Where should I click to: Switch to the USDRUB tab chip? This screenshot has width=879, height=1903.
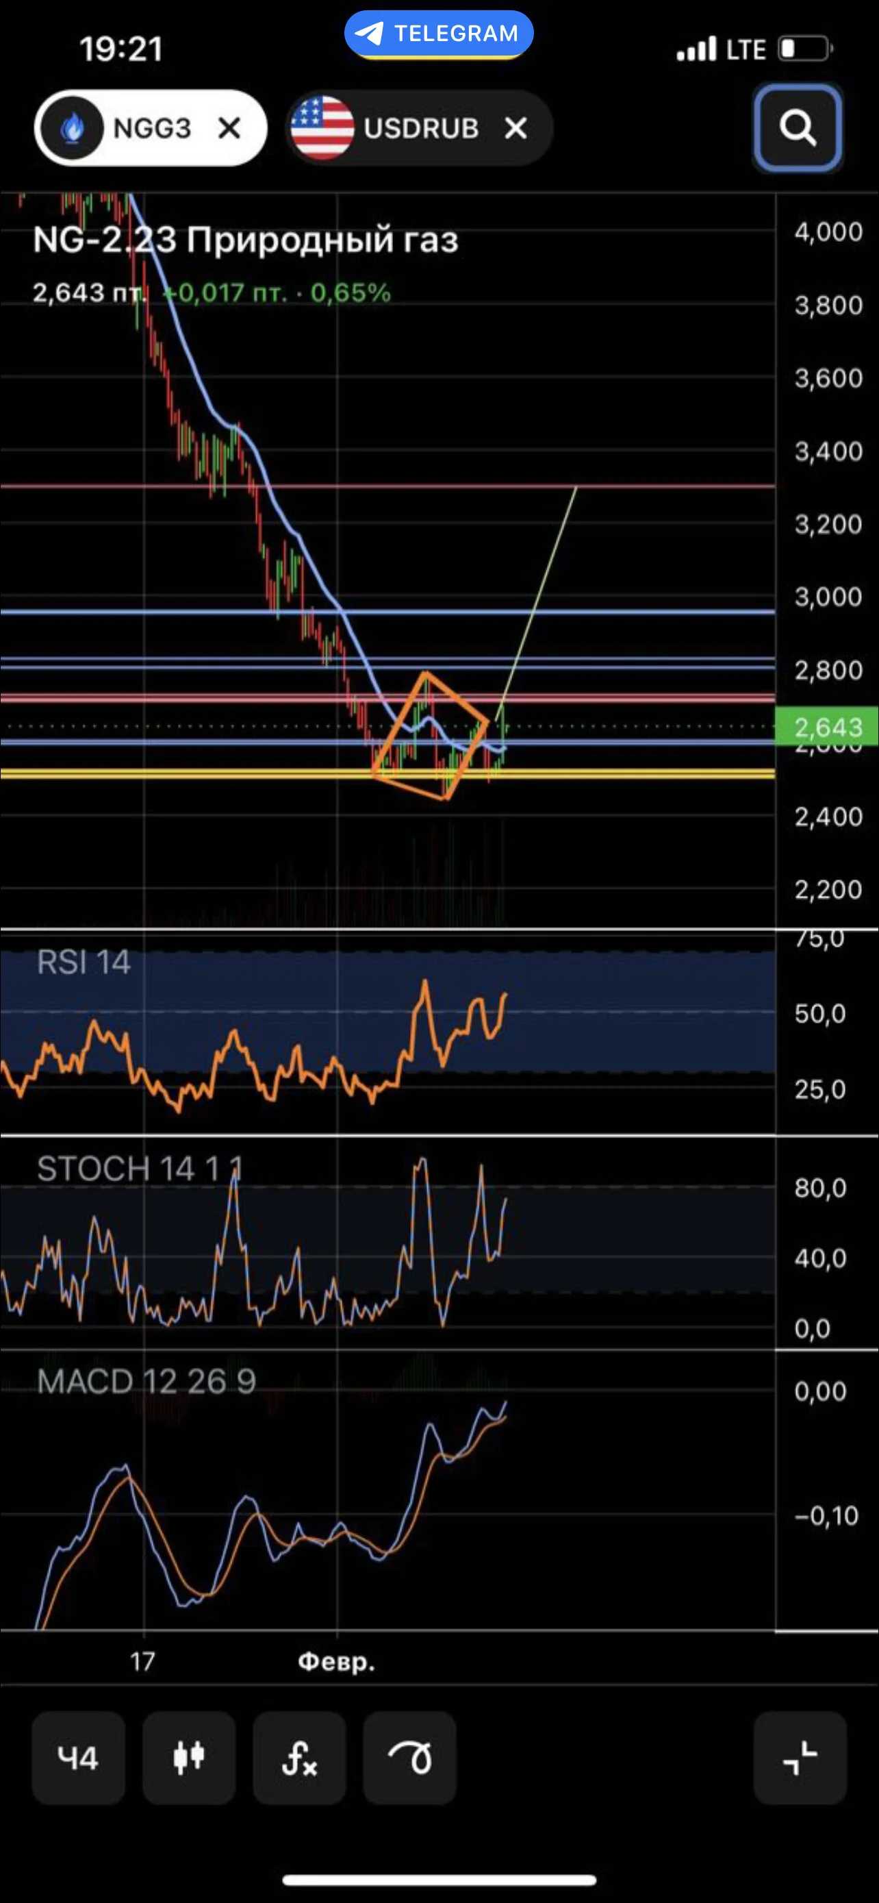tap(419, 129)
